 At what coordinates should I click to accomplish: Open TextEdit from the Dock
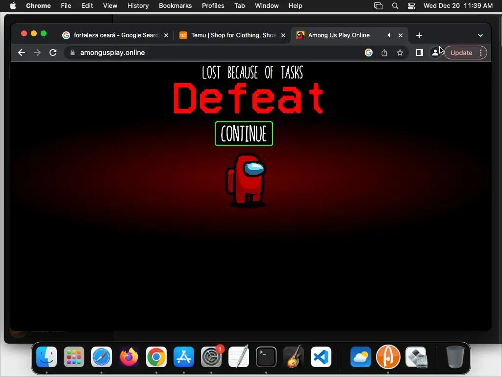coord(239,357)
